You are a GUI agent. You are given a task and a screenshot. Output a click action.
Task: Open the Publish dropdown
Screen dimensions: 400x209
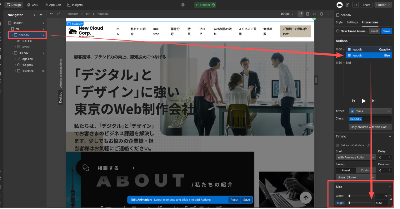[383, 5]
